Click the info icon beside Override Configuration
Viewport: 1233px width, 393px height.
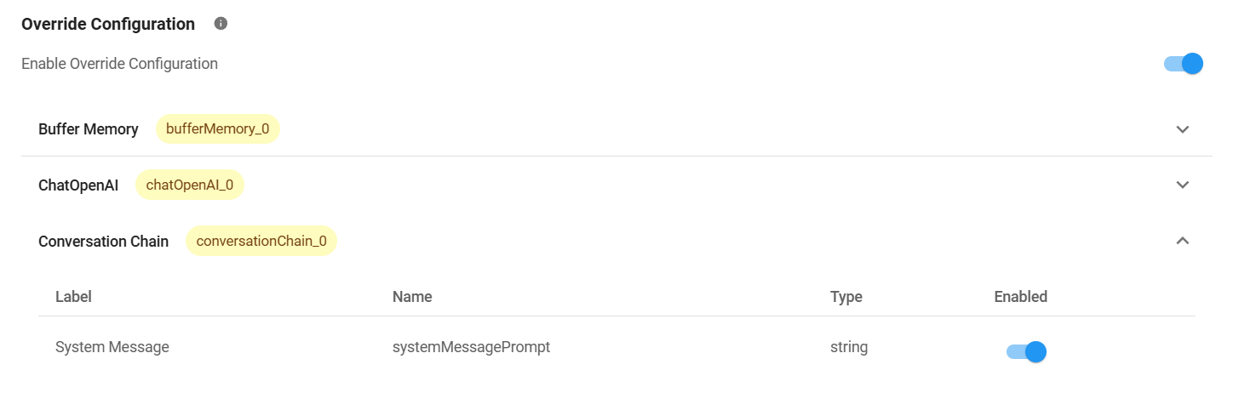[x=221, y=24]
